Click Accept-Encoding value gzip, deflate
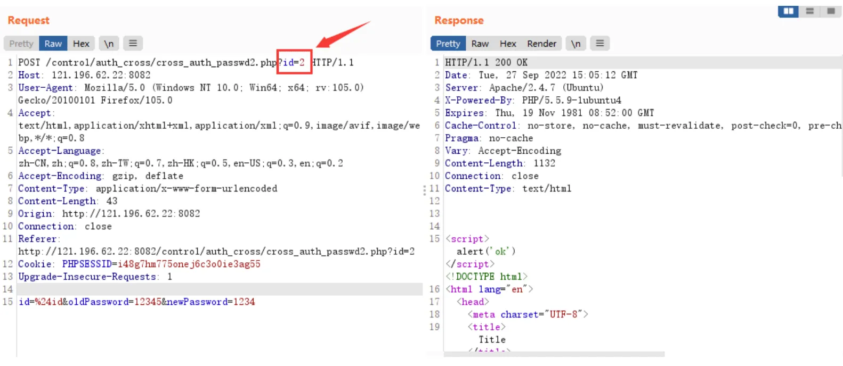 coord(148,176)
